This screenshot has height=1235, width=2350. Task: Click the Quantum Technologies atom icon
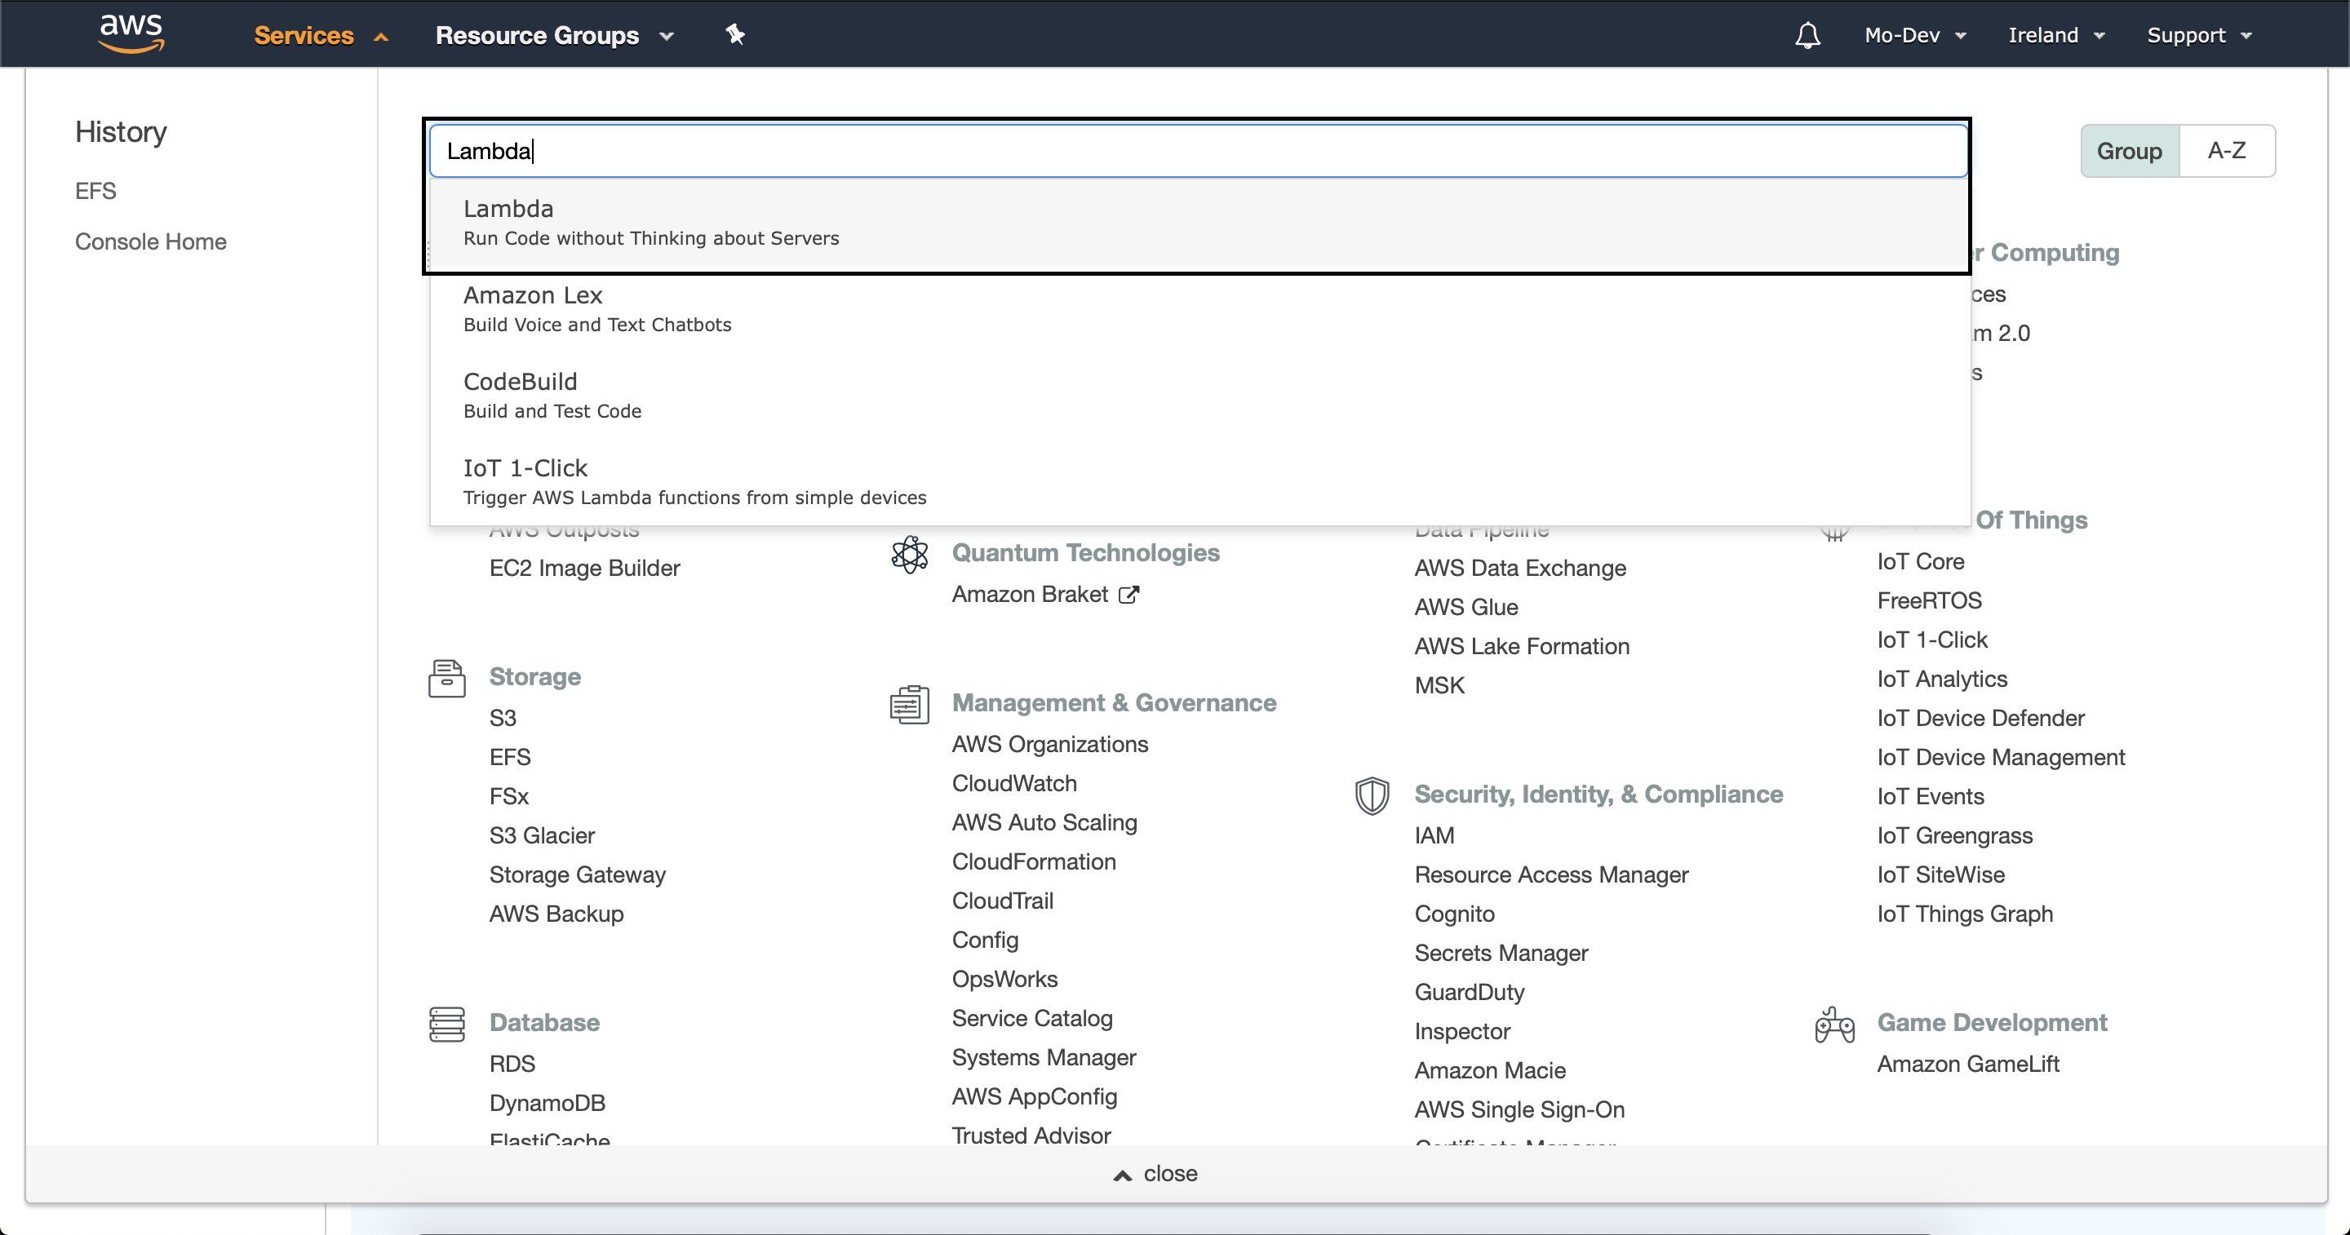pos(910,554)
